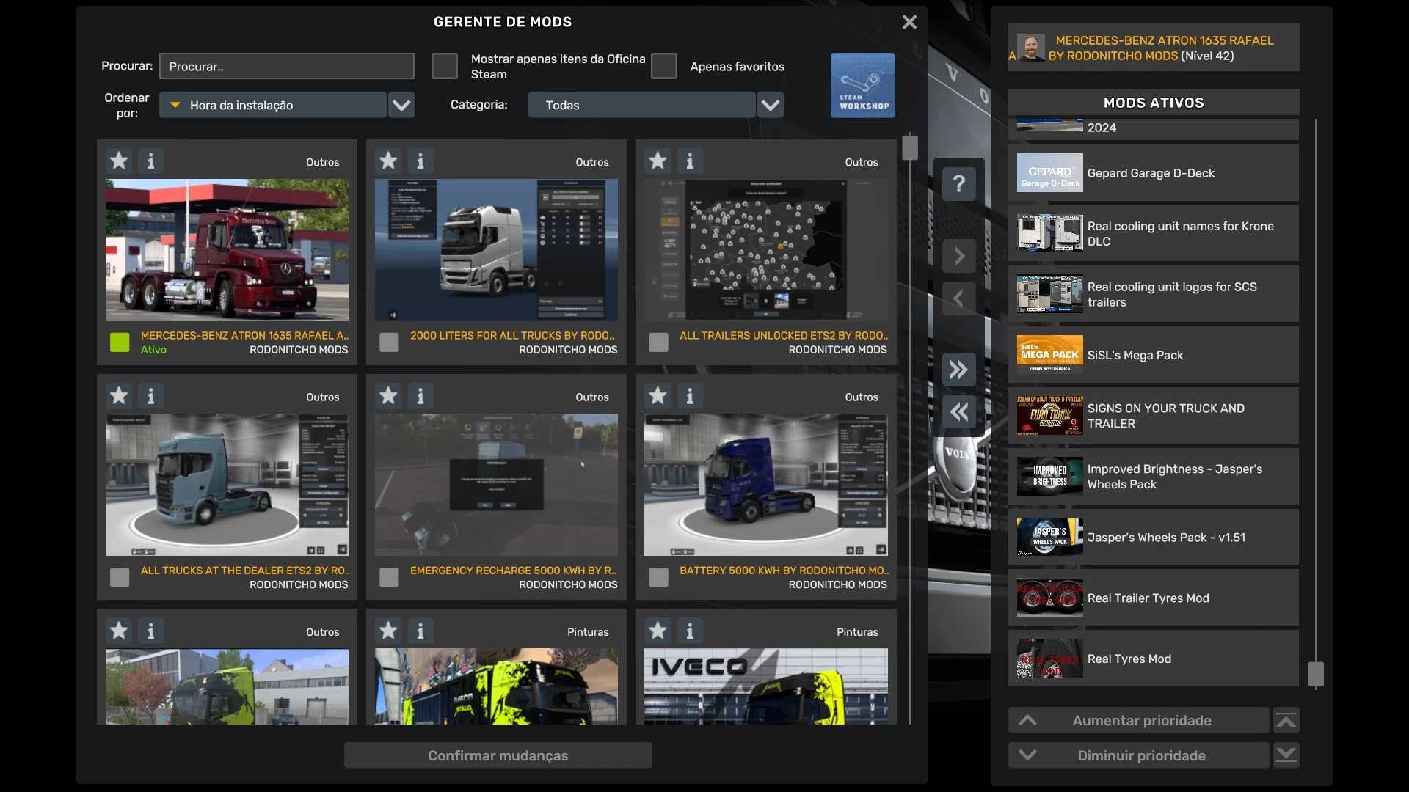
Task: Star the Battery 5000 KWH mod
Action: 658,396
